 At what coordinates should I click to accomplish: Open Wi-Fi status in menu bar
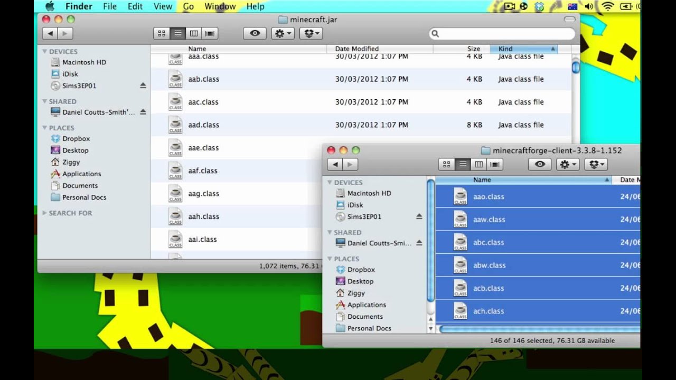point(607,6)
